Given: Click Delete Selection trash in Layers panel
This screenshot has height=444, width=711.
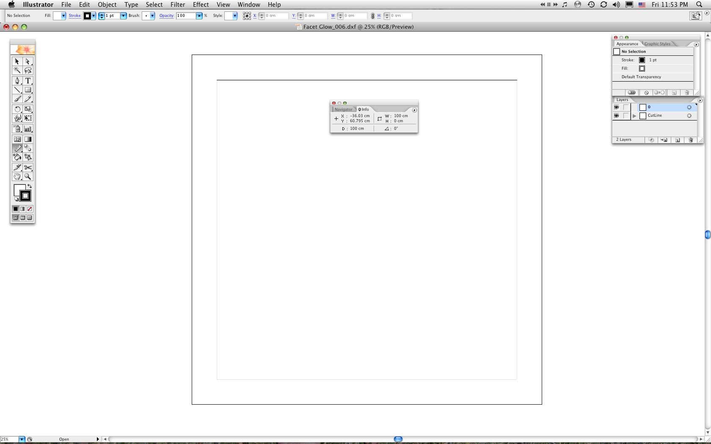Looking at the screenshot, I should coord(691,140).
